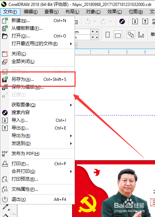Choose 打印预览(R)... menu entry

(37, 179)
